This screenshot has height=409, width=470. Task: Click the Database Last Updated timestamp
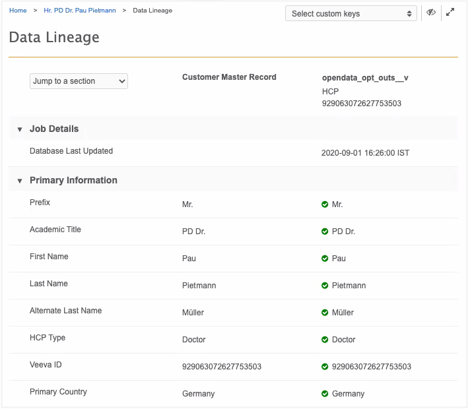365,153
